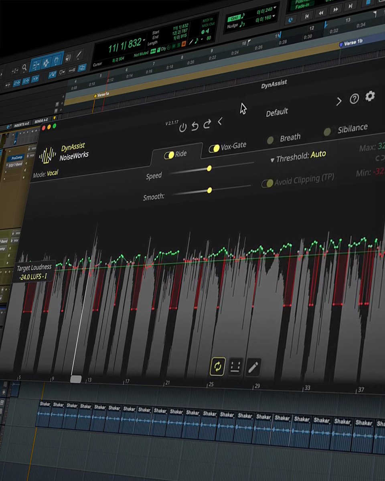Open DynAssist settings gear
The width and height of the screenshot is (385, 481).
pyautogui.click(x=370, y=96)
